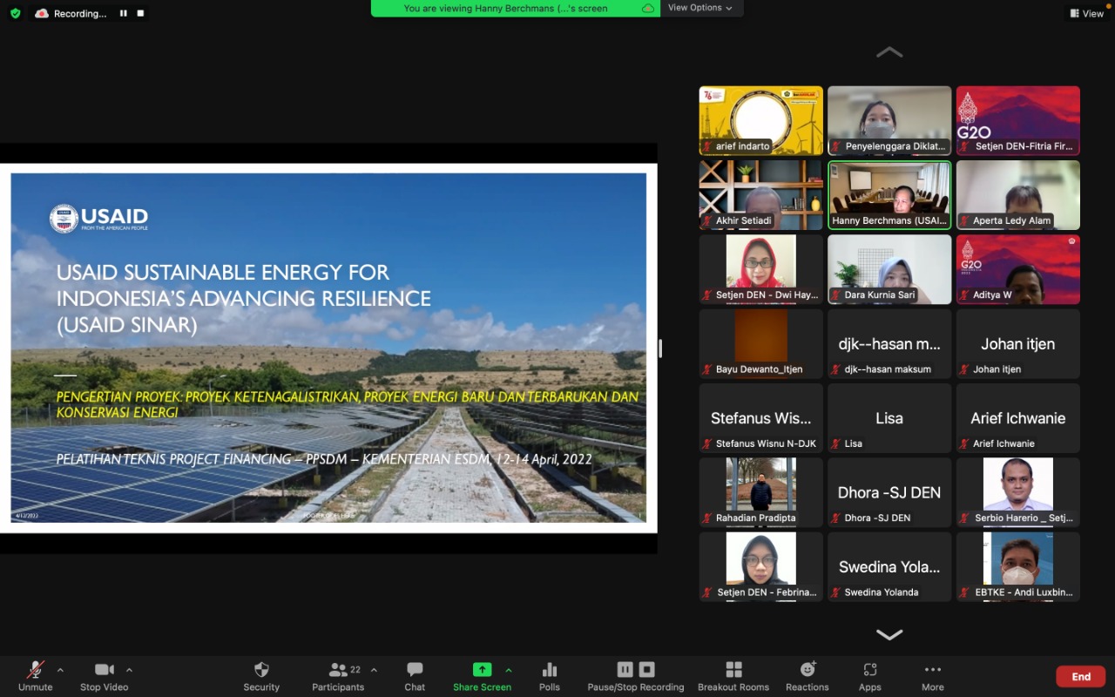
Task: Select Rahadian Pradipta's tile
Action: pyautogui.click(x=761, y=492)
